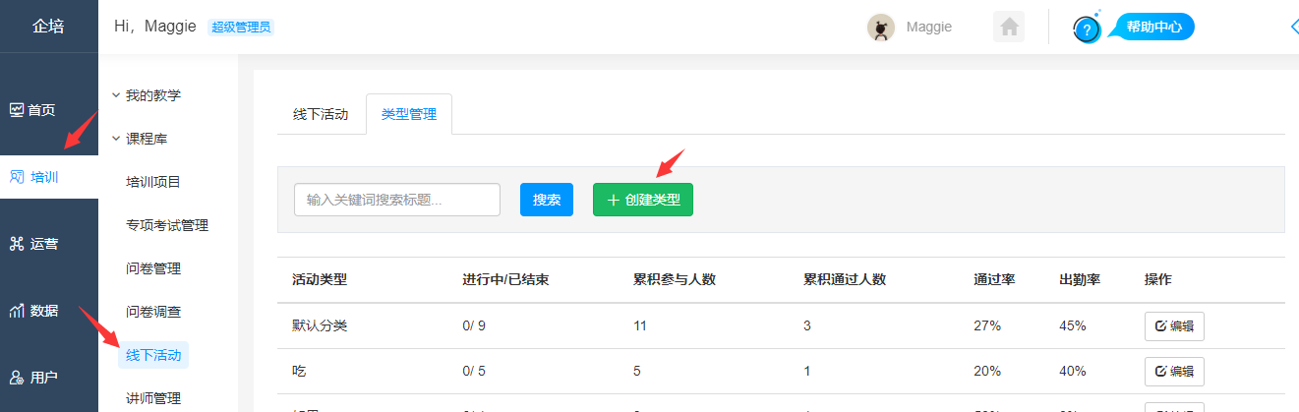Open 首页 in the left sidebar
The height and width of the screenshot is (412, 1299).
tap(32, 110)
